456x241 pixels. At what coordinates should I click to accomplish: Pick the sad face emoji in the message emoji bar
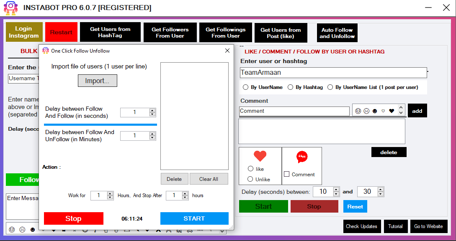pyautogui.click(x=22, y=230)
